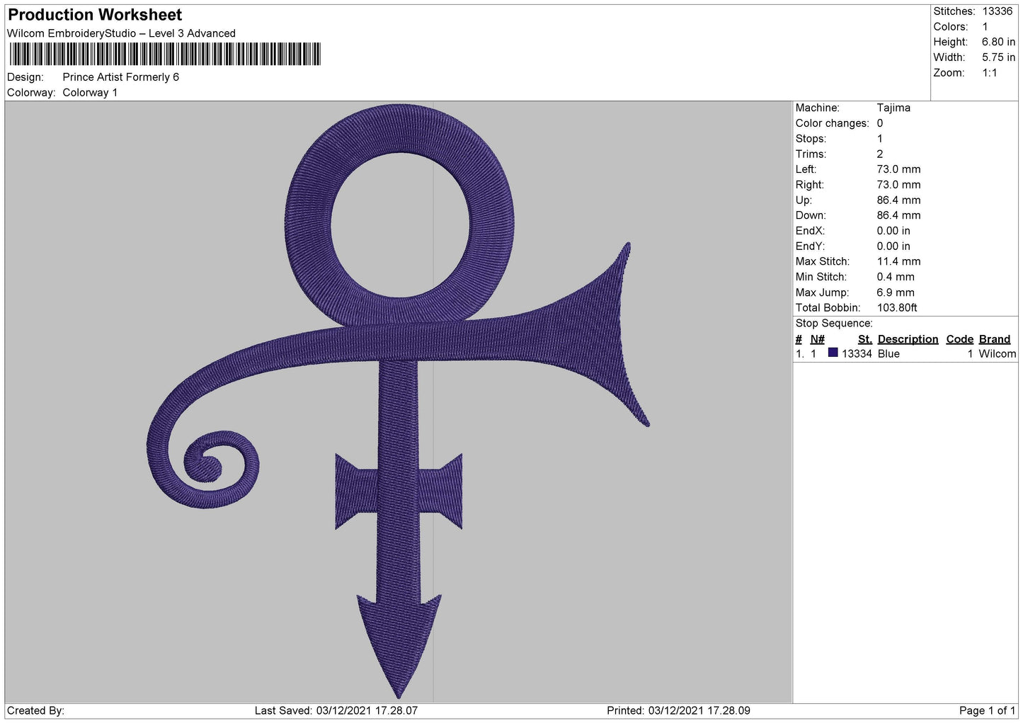Click the 'Stop Sequence:' heading
The width and height of the screenshot is (1023, 723).
[x=834, y=324]
